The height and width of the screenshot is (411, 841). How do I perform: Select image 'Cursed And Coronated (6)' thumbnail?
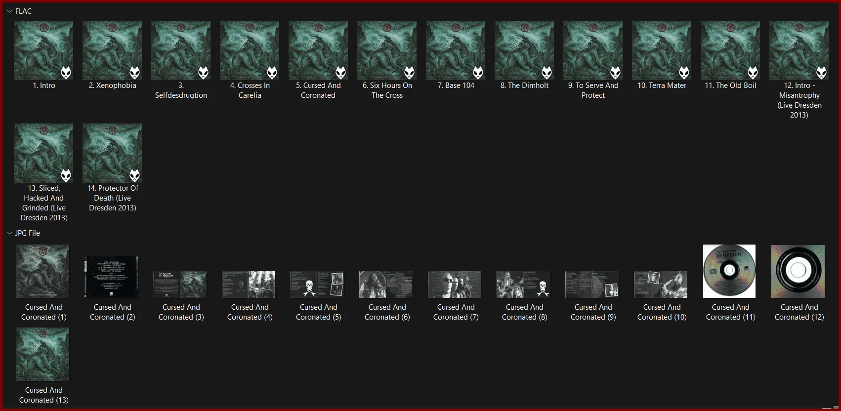coord(386,285)
